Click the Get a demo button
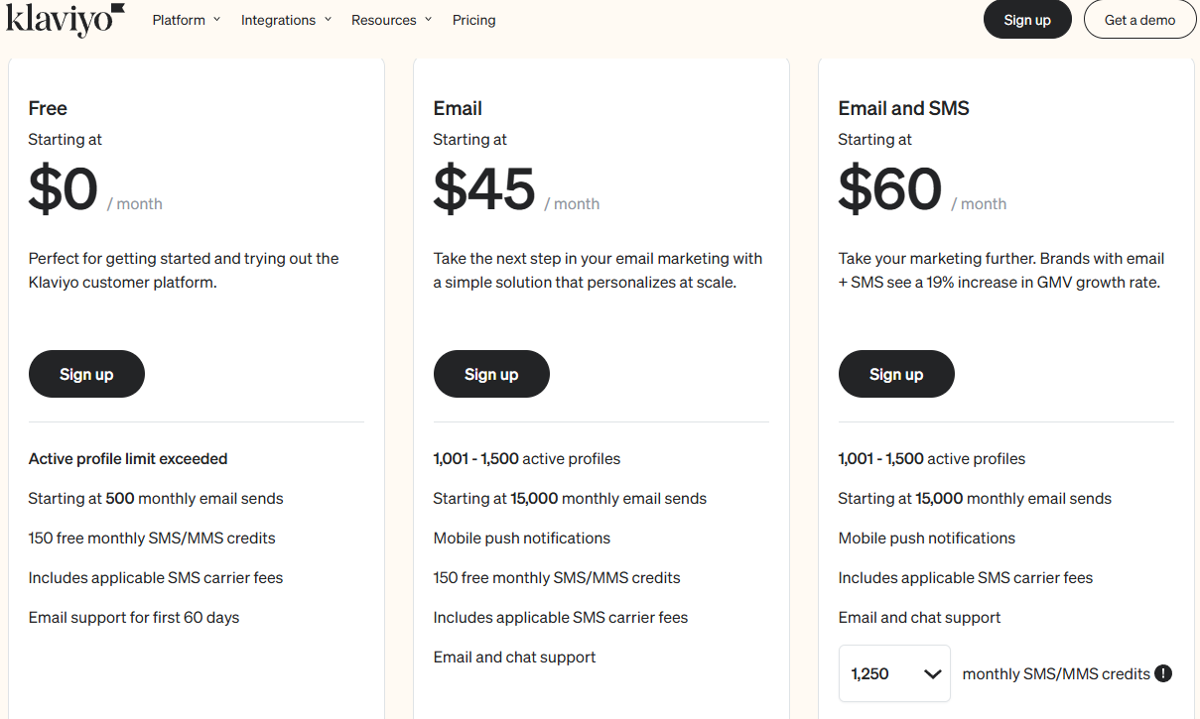This screenshot has width=1200, height=719. point(1139,20)
